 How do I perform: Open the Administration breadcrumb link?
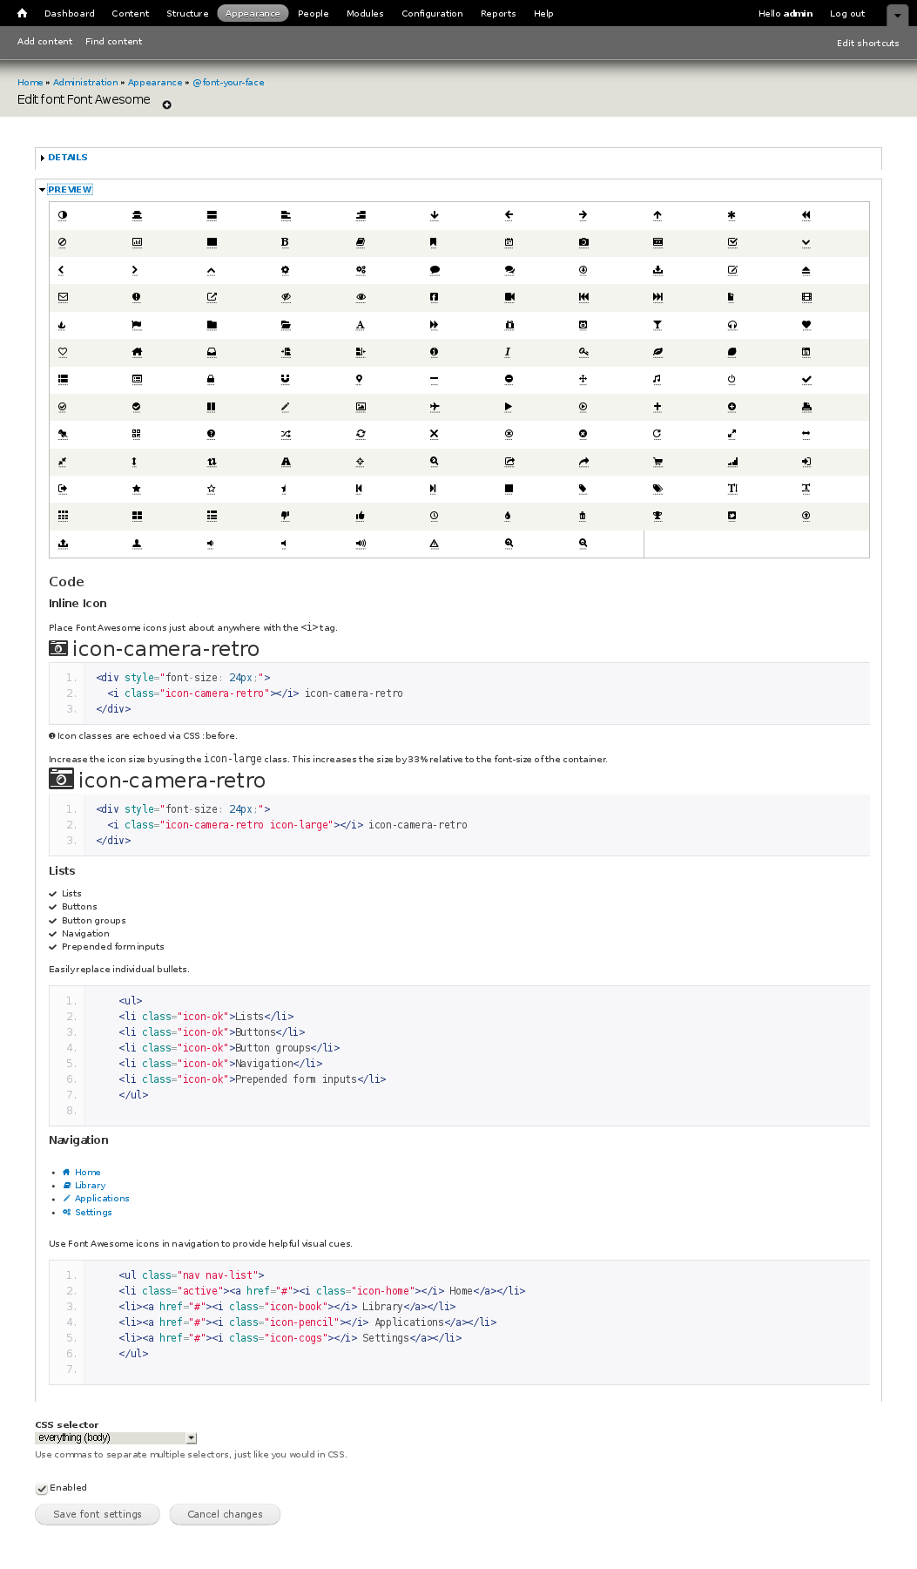(84, 82)
